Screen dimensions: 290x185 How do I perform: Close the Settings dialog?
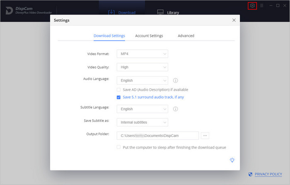coord(234,20)
